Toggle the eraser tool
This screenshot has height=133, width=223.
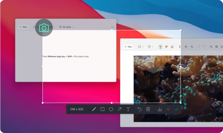click(172, 47)
